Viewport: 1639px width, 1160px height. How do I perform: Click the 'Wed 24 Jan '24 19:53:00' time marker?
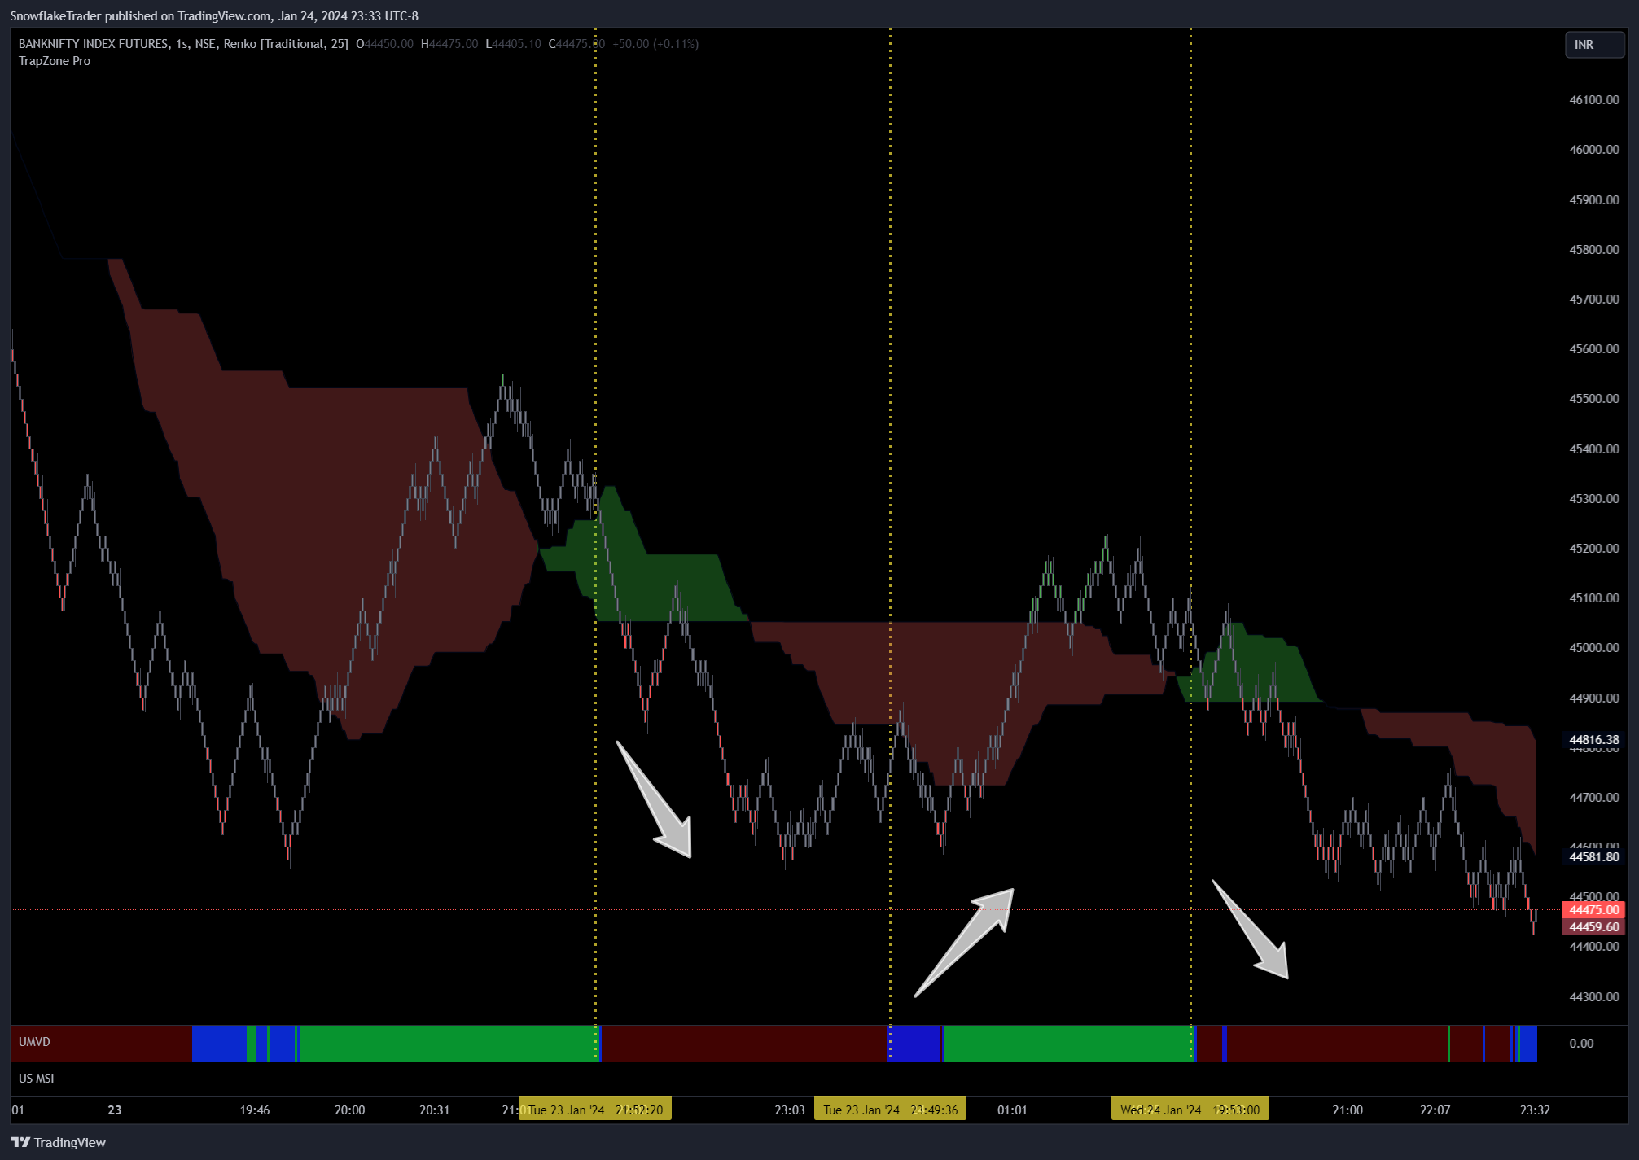click(x=1190, y=1110)
